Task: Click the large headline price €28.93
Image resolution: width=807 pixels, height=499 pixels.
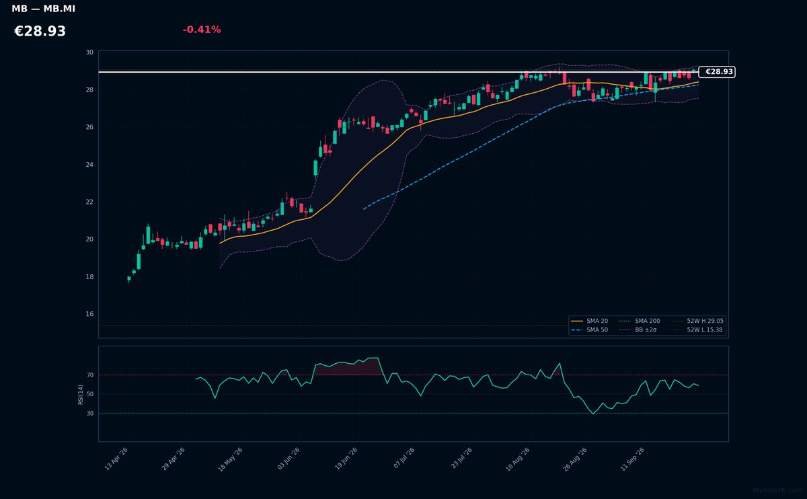Action: [40, 32]
